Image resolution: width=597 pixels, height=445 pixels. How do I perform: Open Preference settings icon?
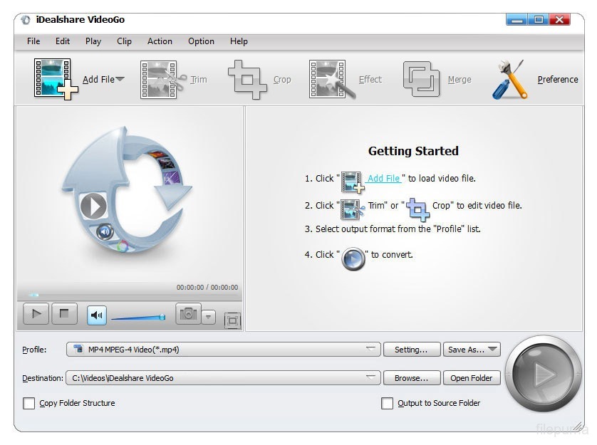(x=510, y=78)
